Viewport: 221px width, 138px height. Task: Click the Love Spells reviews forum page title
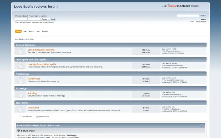point(36,7)
